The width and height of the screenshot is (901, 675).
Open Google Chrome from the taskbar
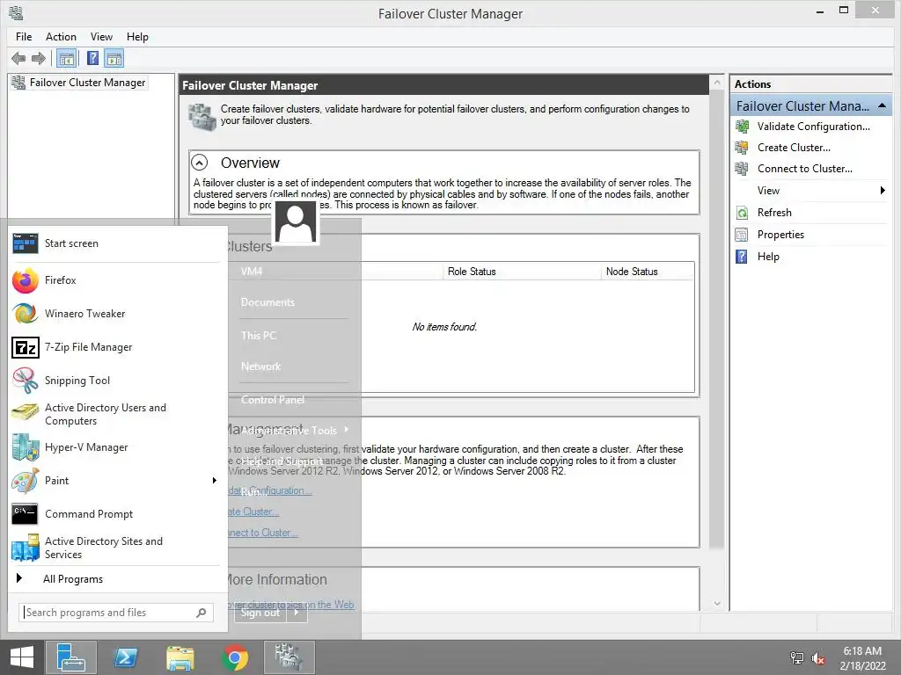(235, 657)
